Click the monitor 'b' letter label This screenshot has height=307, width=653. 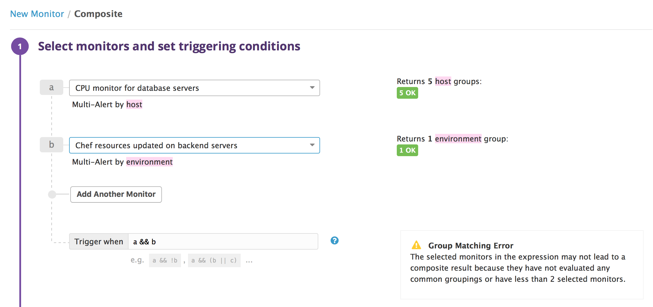coord(52,145)
